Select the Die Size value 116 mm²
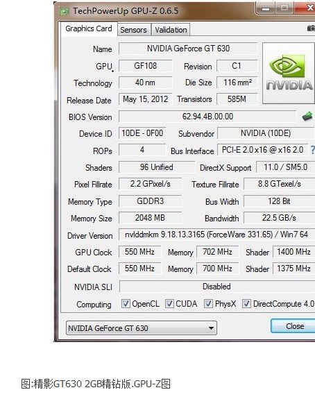This screenshot has width=315, height=399. 237,83
